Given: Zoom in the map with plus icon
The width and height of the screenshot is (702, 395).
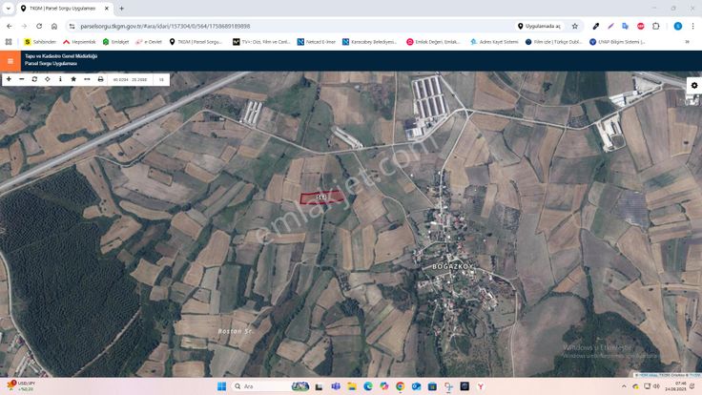Looking at the screenshot, I should (x=9, y=79).
